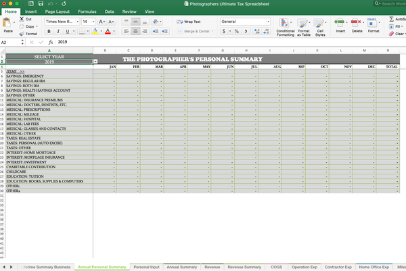Open the Fill dropdown

click(x=396, y=26)
